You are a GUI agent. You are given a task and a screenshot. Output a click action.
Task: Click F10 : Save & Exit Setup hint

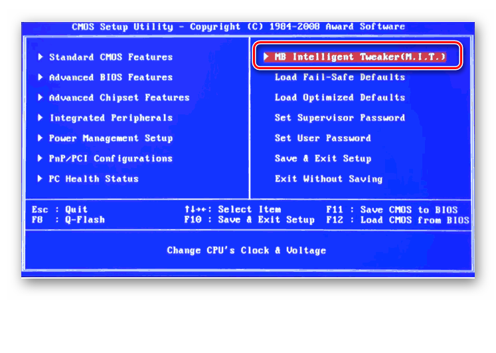(250, 220)
